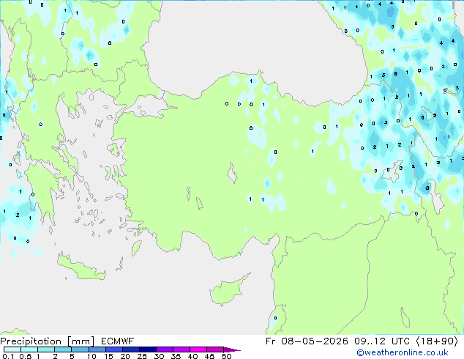Click the 'Fr' weekday label
464x359 pixels.
(x=270, y=341)
